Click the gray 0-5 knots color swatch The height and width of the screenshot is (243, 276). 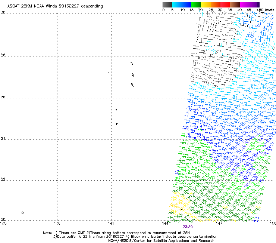click(x=167, y=4)
